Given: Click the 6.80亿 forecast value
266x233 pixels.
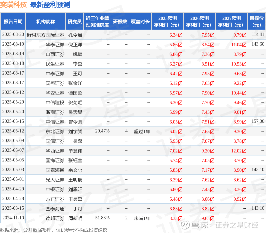Looking at the screenshot, I should click(176, 189).
